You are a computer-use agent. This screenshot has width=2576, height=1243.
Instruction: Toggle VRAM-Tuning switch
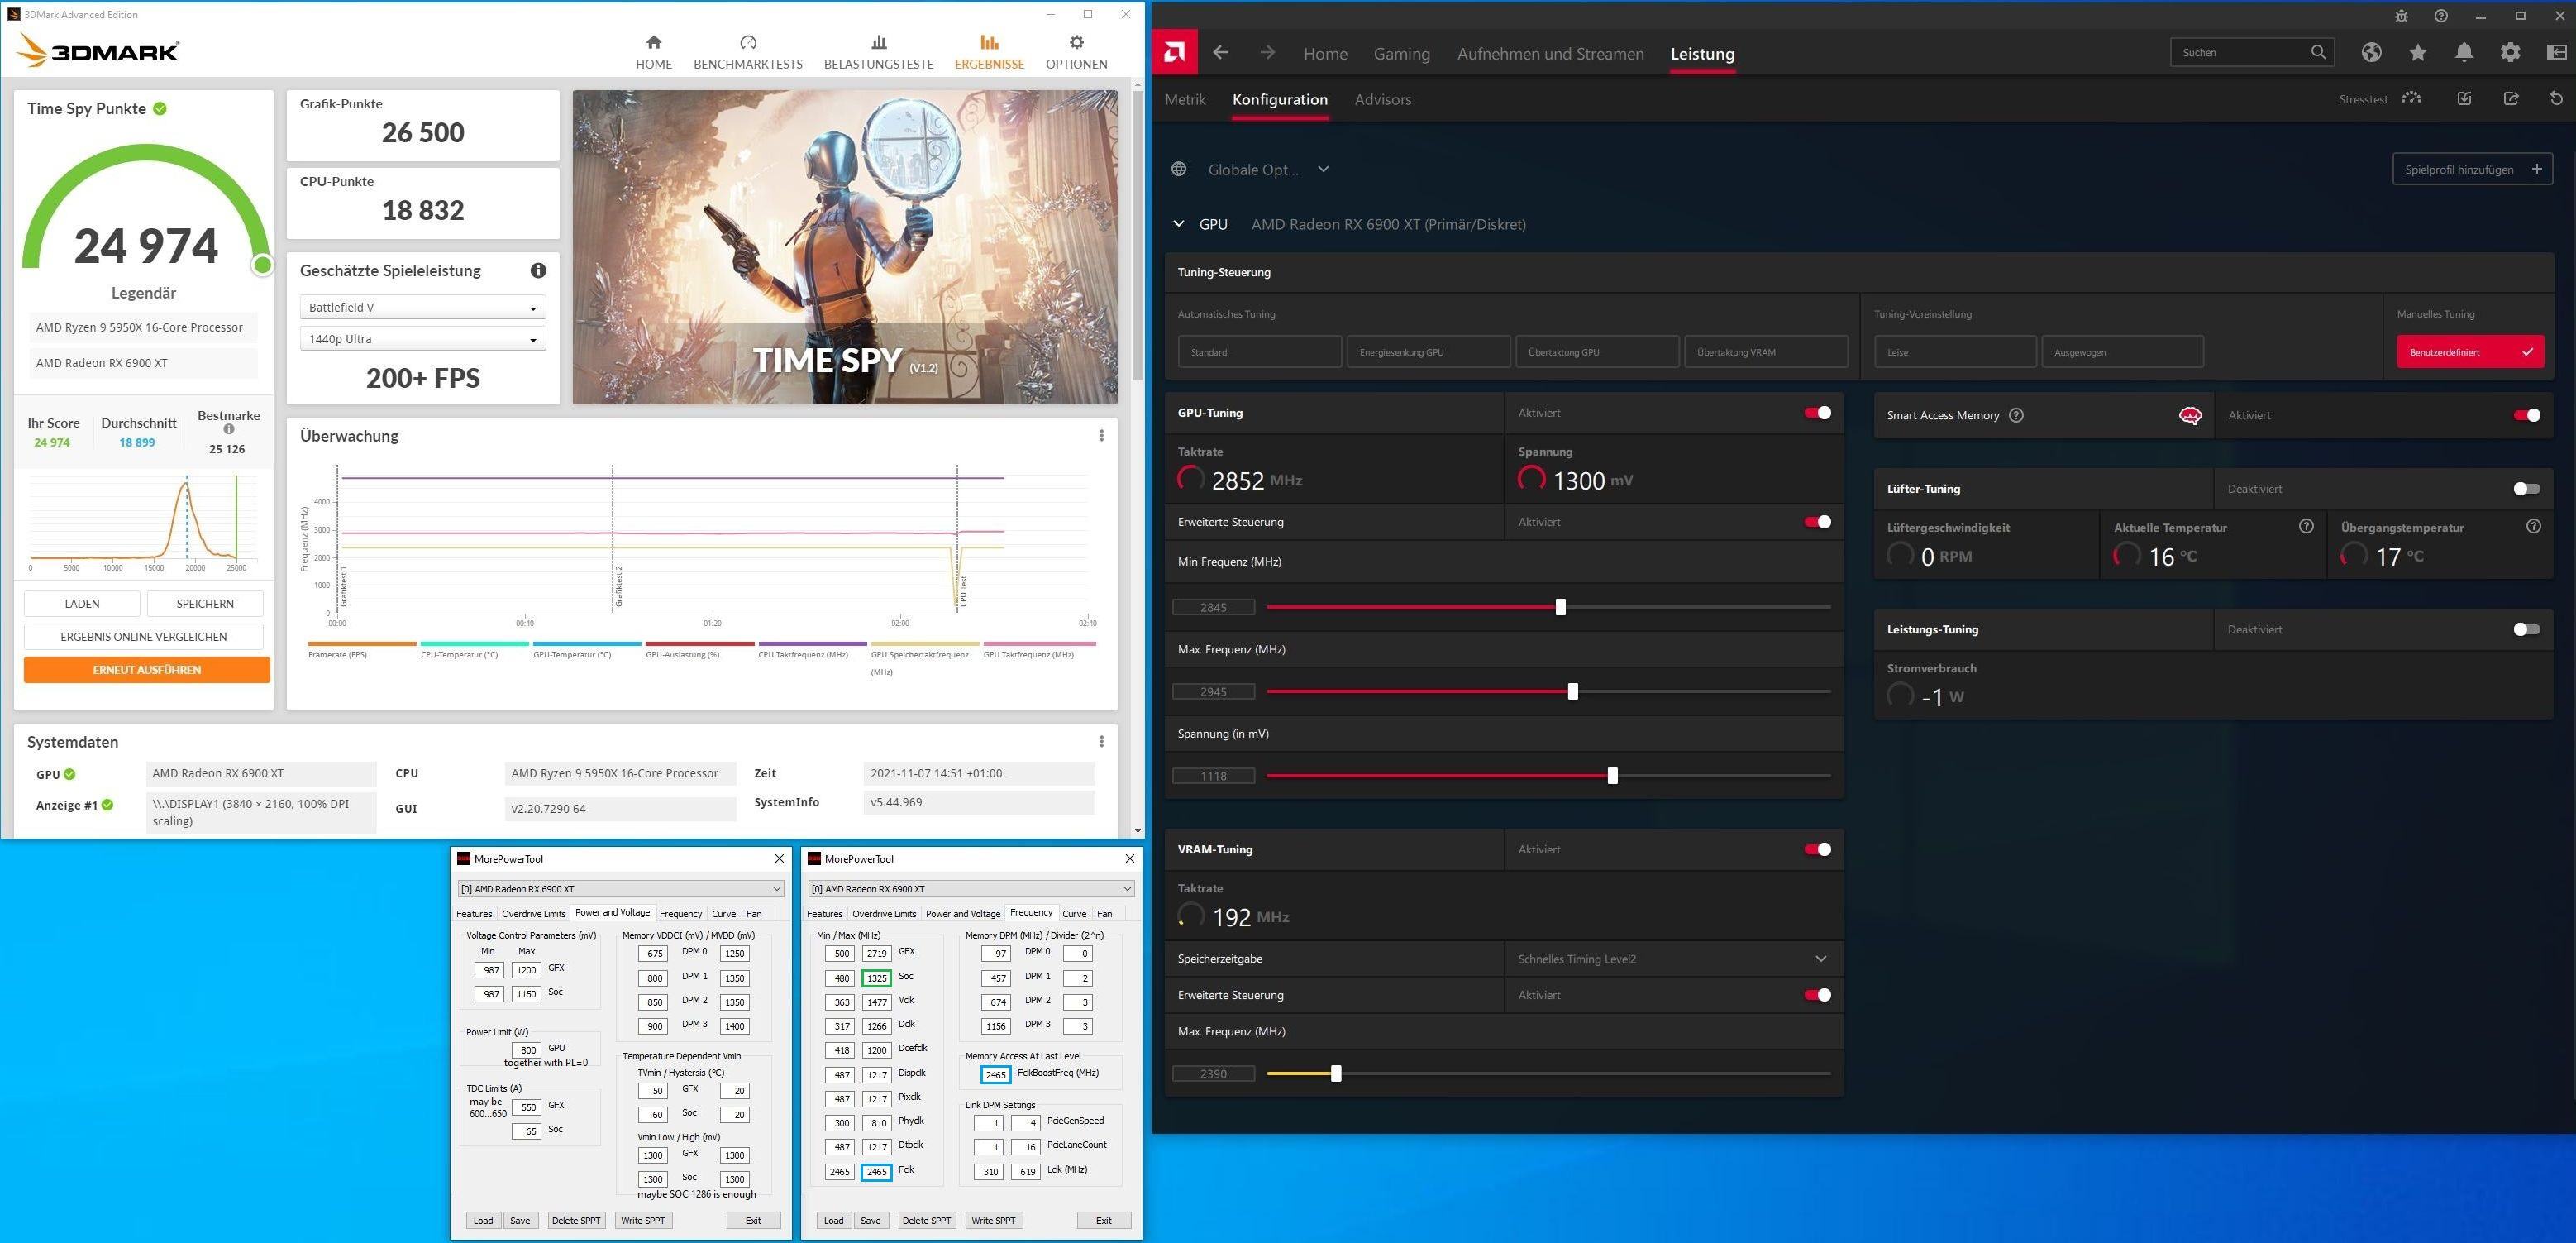click(1817, 849)
